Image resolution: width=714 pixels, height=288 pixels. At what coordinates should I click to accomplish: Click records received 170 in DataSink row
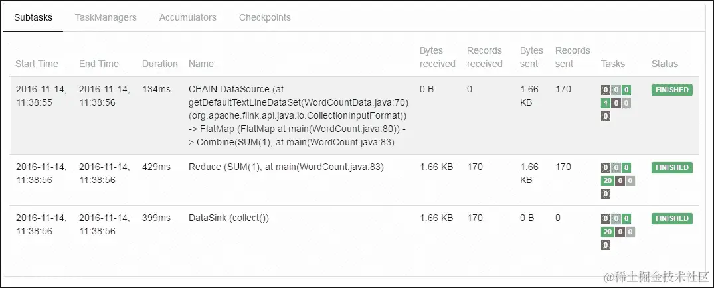(475, 218)
